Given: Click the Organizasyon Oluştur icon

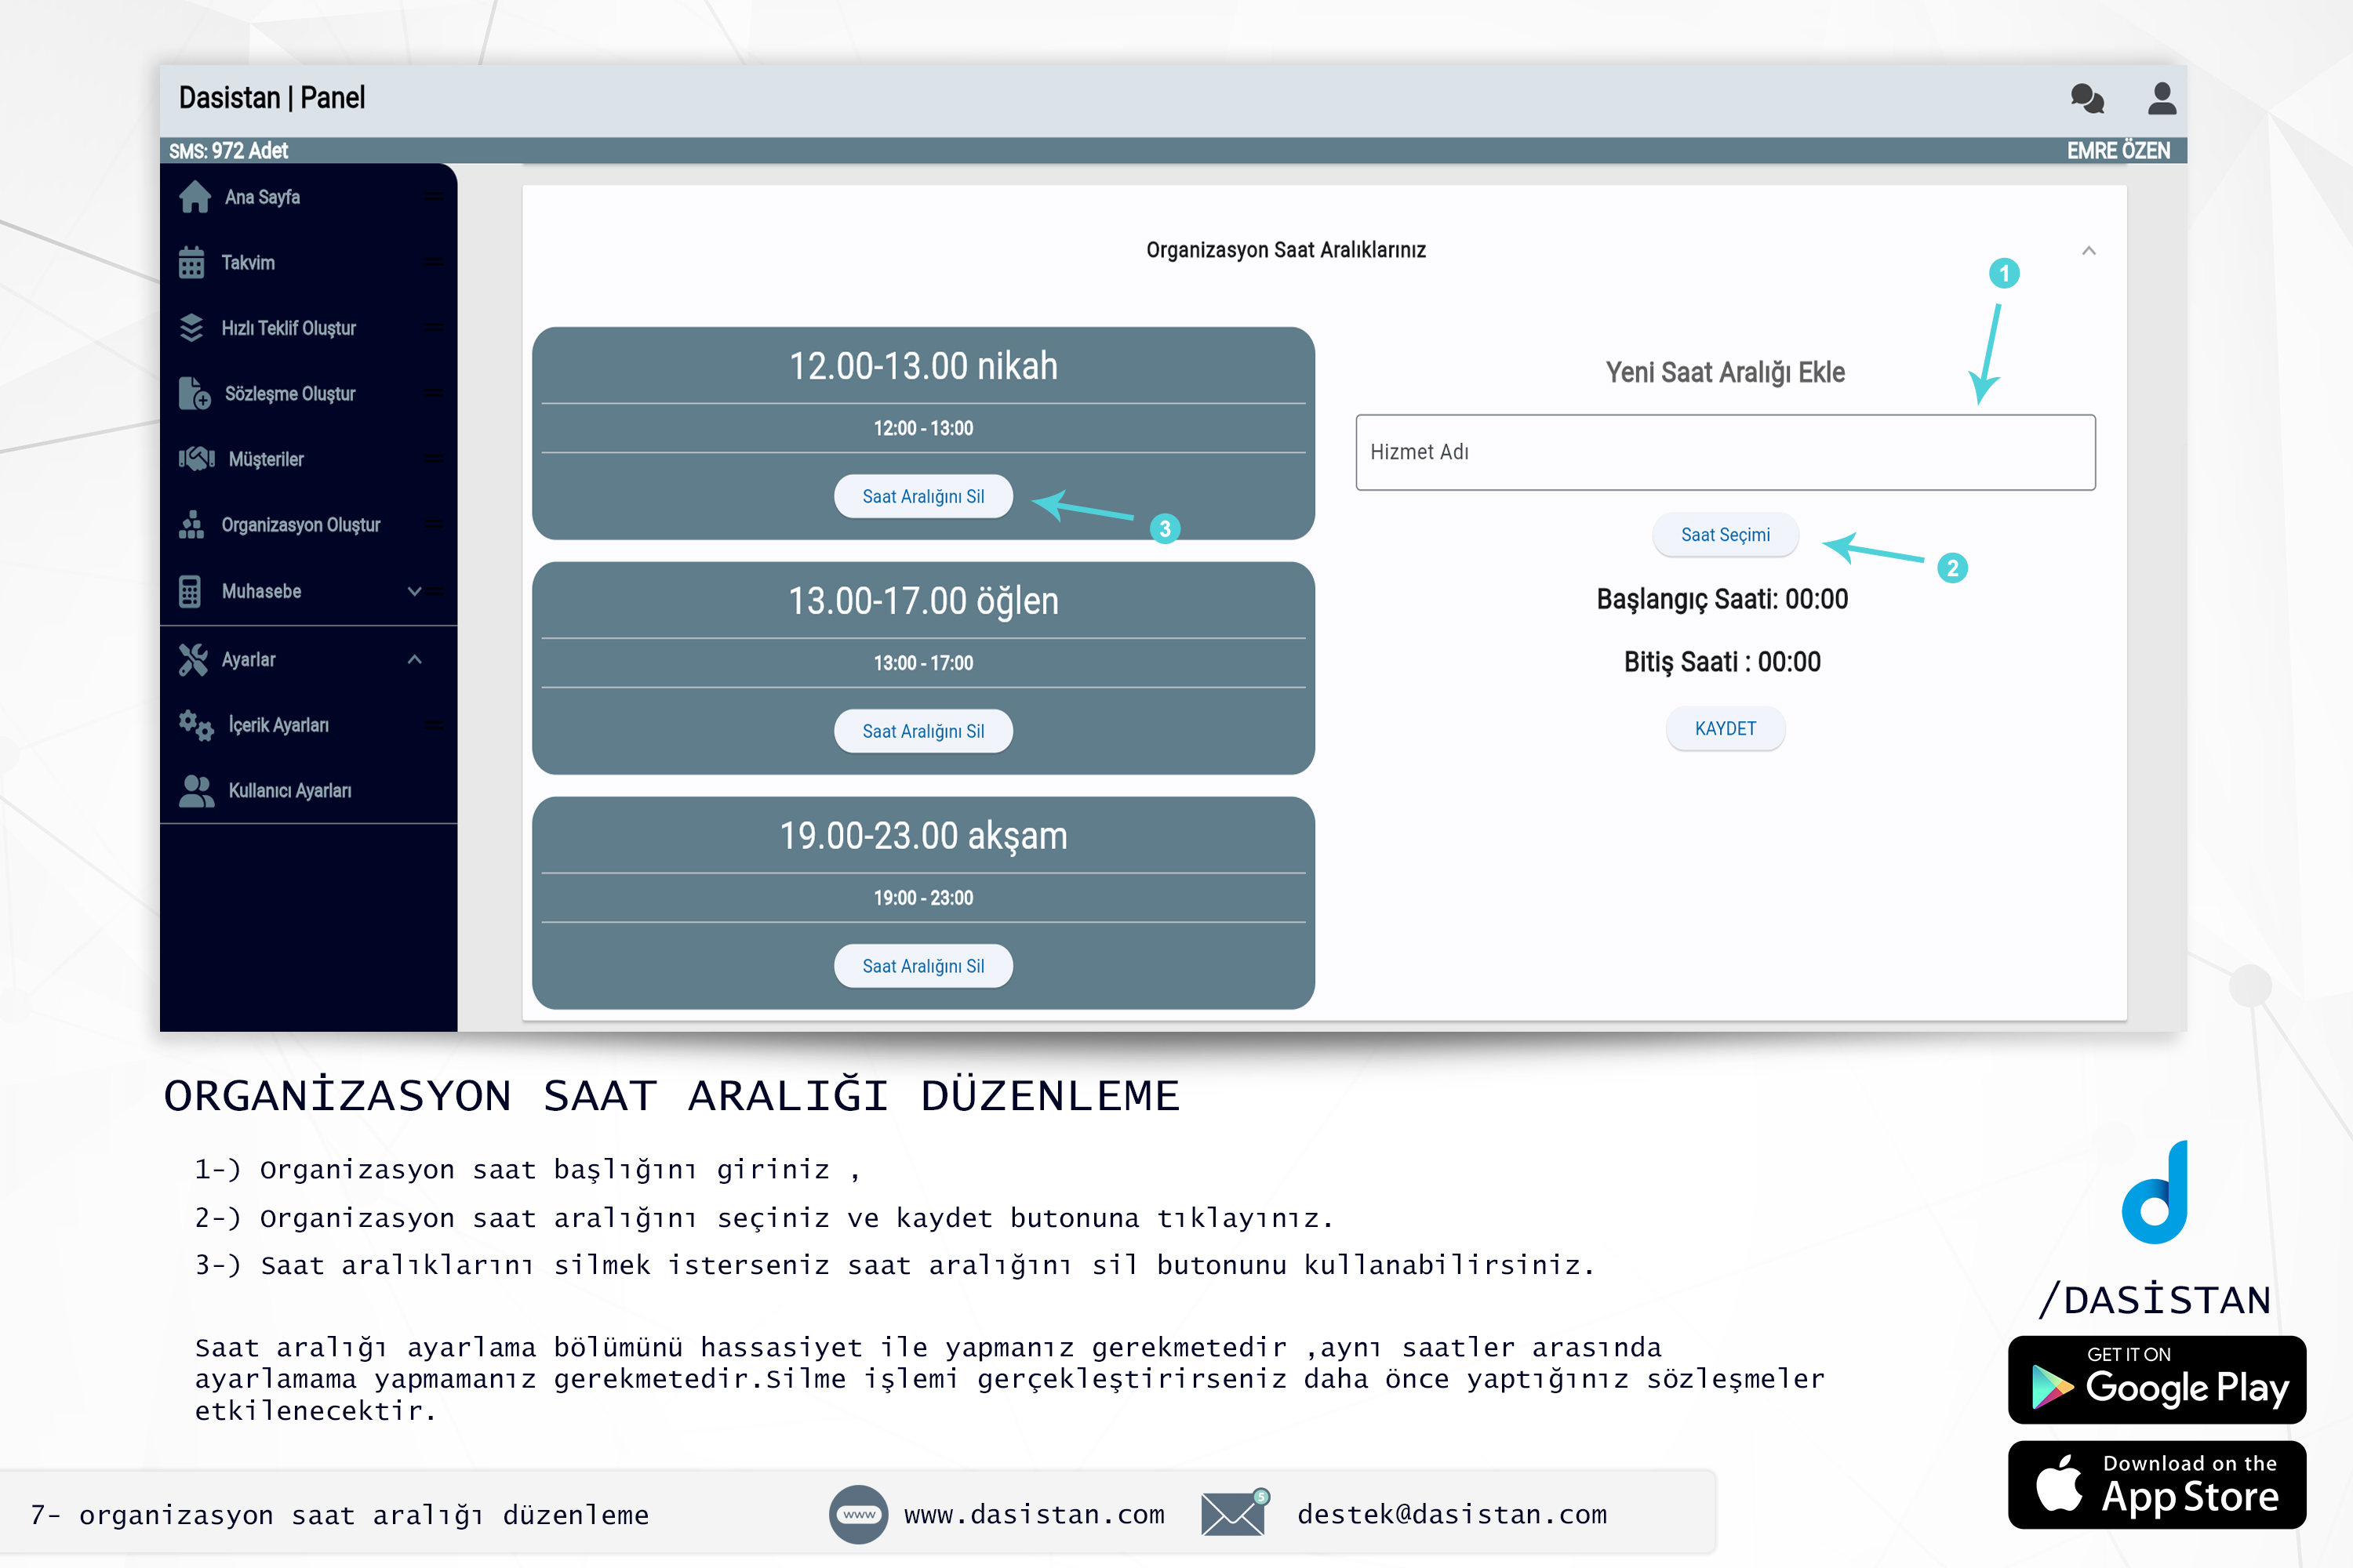Looking at the screenshot, I should pyautogui.click(x=192, y=524).
